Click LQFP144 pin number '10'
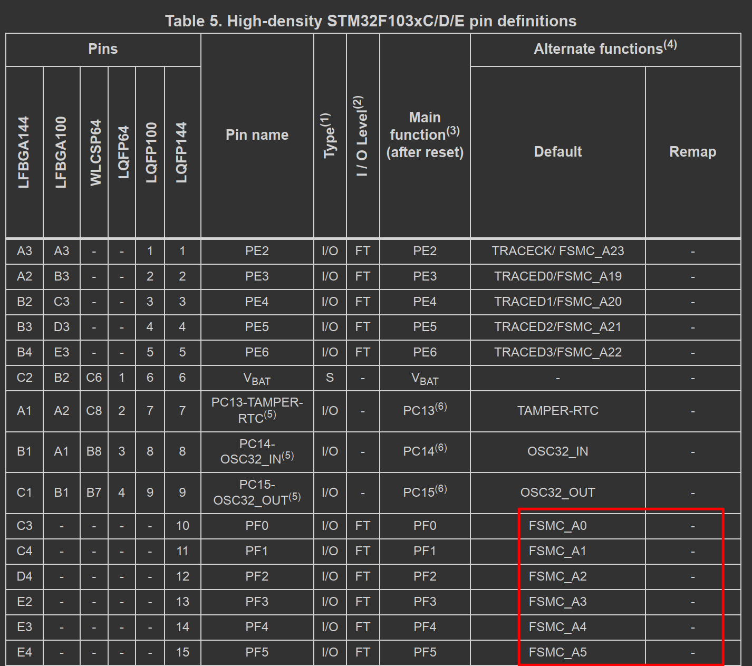This screenshot has width=752, height=666. 182,526
